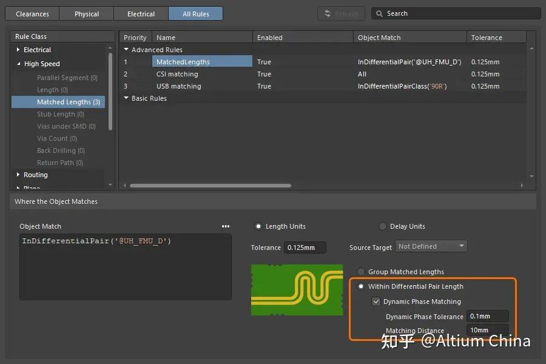Expand the Routing rule class
Image resolution: width=546 pixels, height=364 pixels.
pyautogui.click(x=18, y=175)
